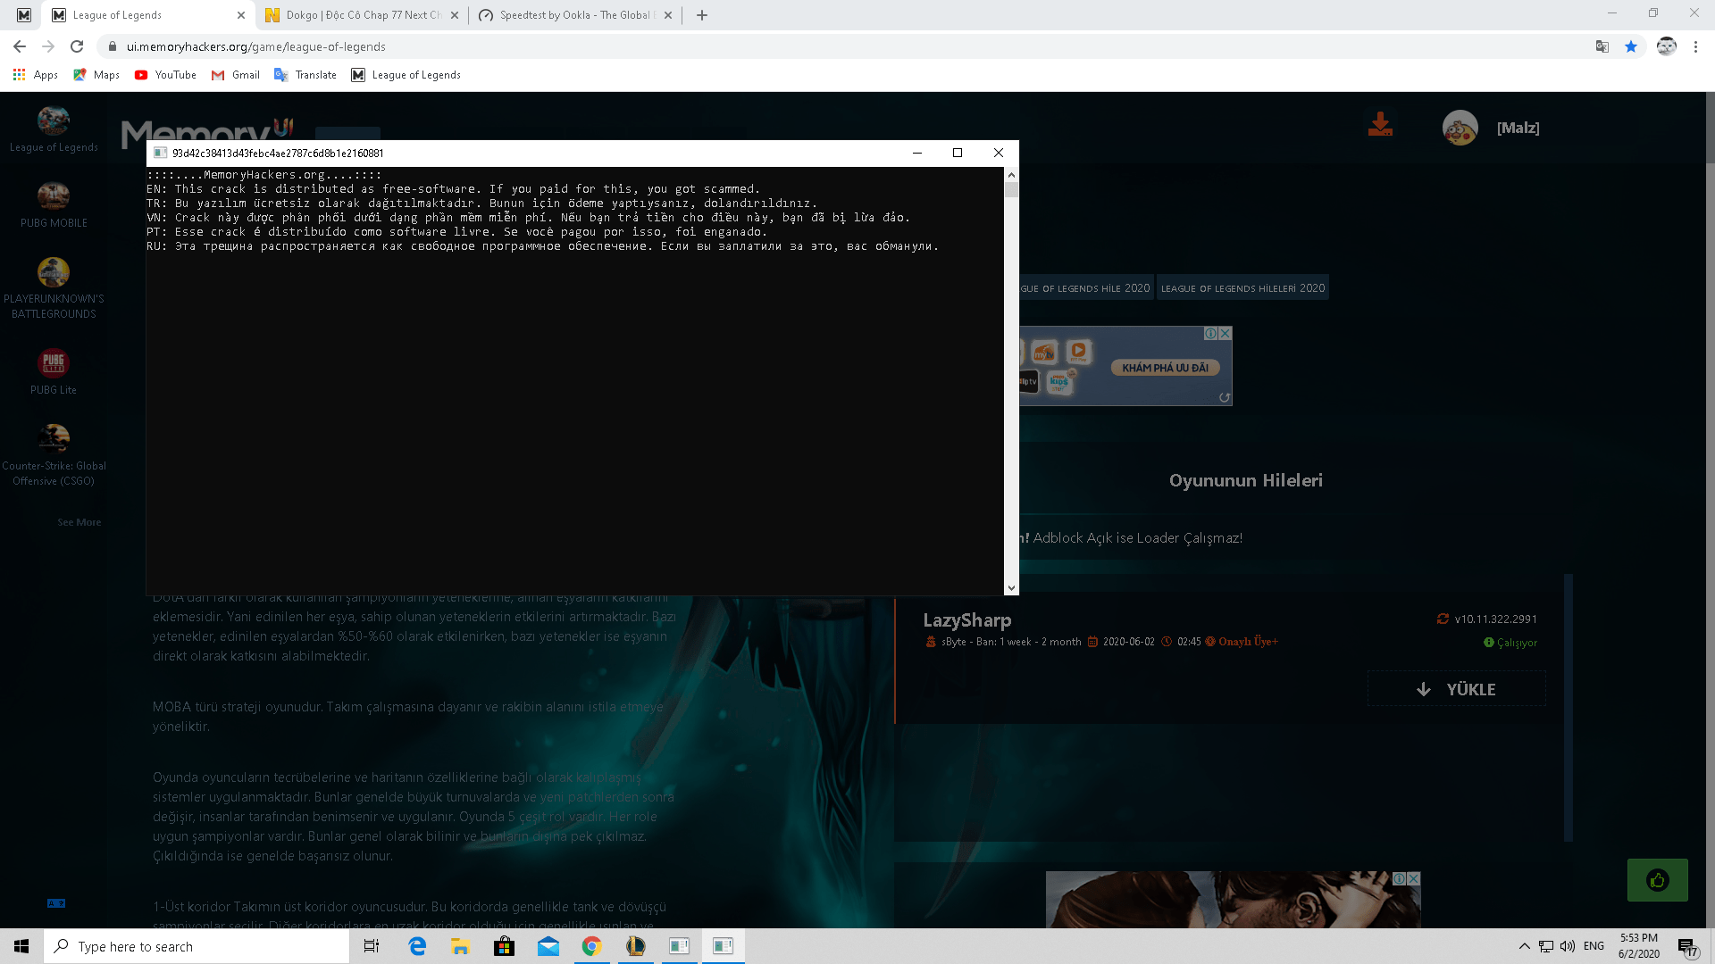The image size is (1715, 964).
Task: Go back to previous page
Action: (20, 46)
